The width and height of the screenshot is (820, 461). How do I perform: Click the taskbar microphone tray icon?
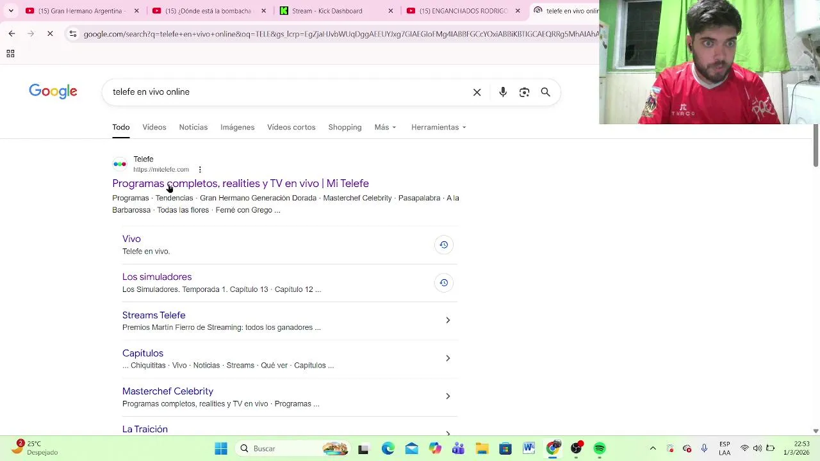[704, 448]
